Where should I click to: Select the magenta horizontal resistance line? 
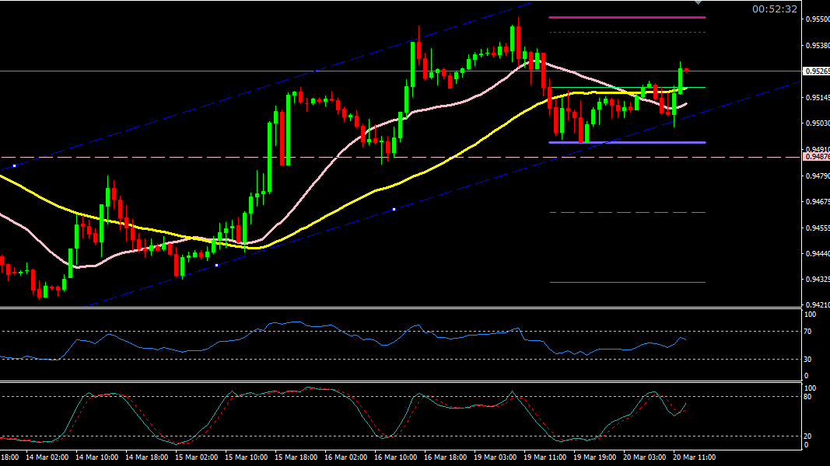(626, 17)
